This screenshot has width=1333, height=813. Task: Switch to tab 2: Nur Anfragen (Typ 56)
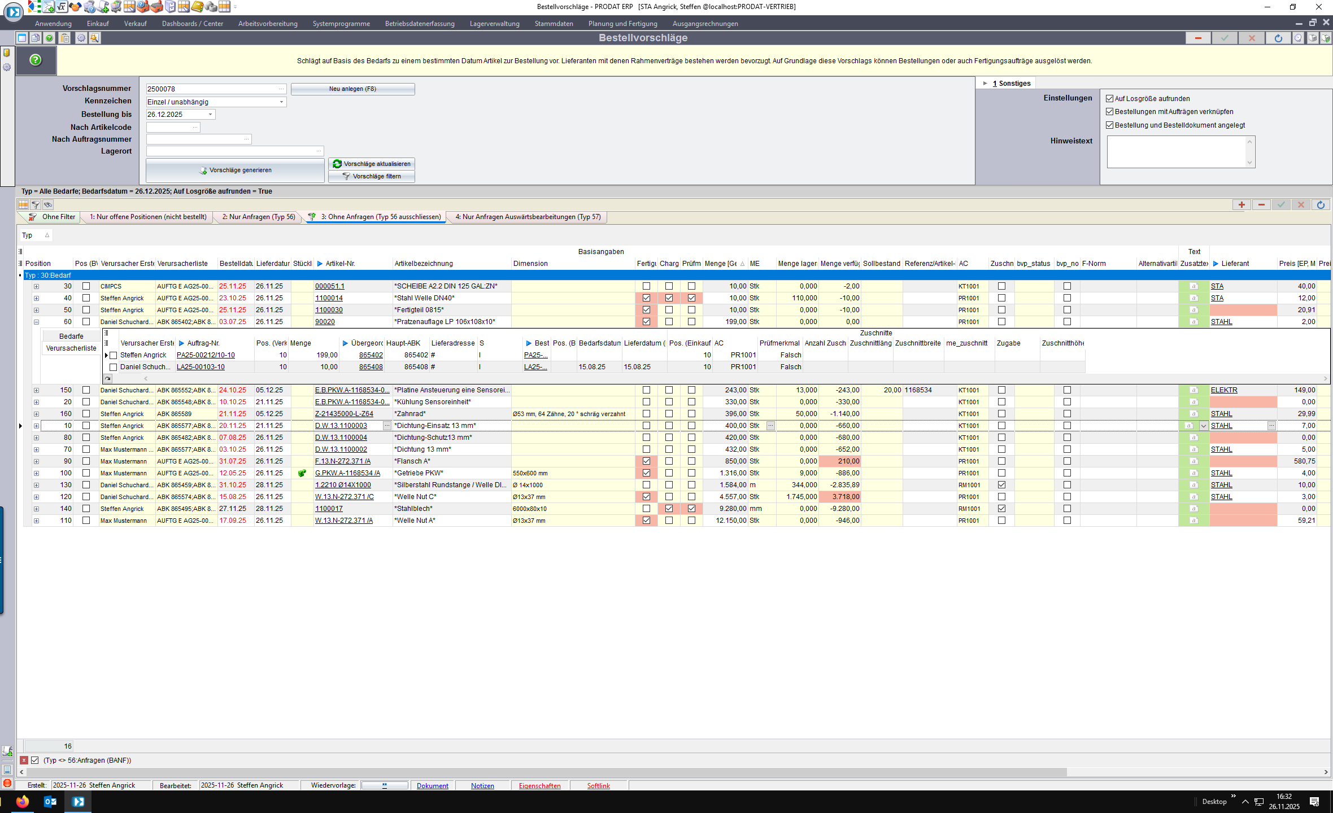click(x=259, y=217)
